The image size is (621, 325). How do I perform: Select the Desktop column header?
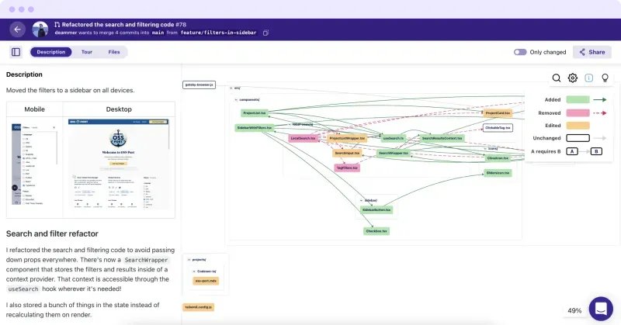point(119,109)
